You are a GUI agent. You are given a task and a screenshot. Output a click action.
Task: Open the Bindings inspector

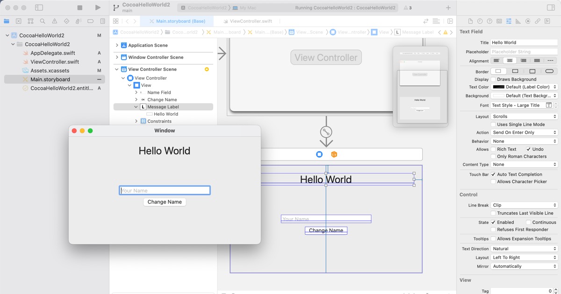pyautogui.click(x=538, y=21)
